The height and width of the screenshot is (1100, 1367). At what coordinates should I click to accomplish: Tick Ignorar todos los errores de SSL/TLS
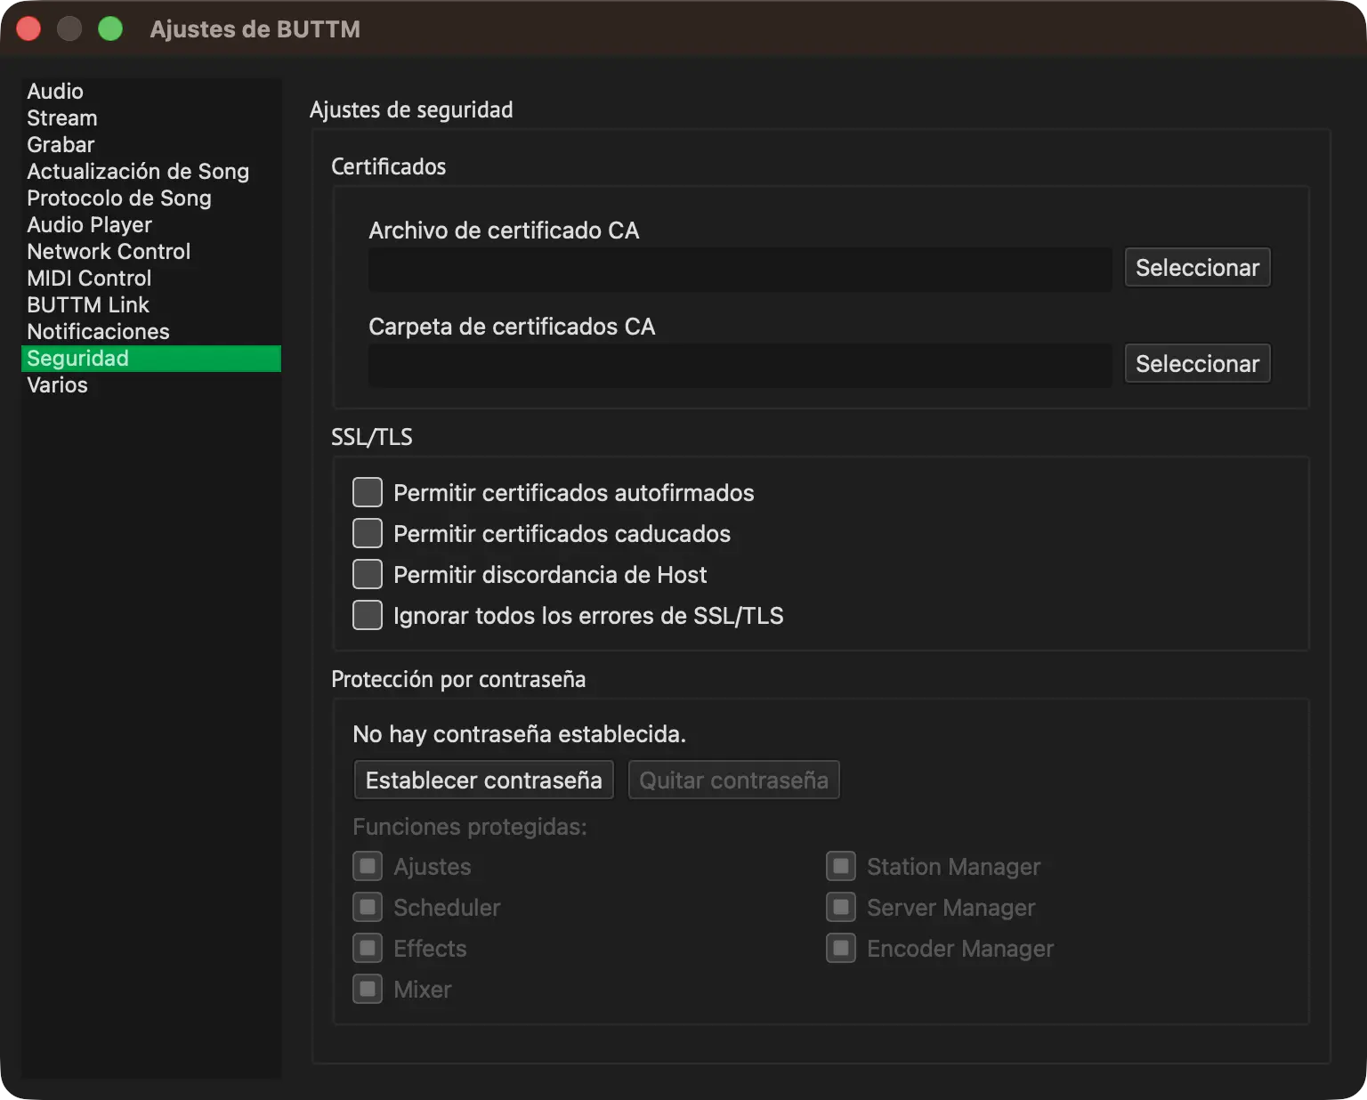(x=368, y=615)
